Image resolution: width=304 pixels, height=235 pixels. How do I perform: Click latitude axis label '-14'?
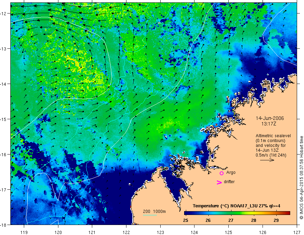(4, 84)
